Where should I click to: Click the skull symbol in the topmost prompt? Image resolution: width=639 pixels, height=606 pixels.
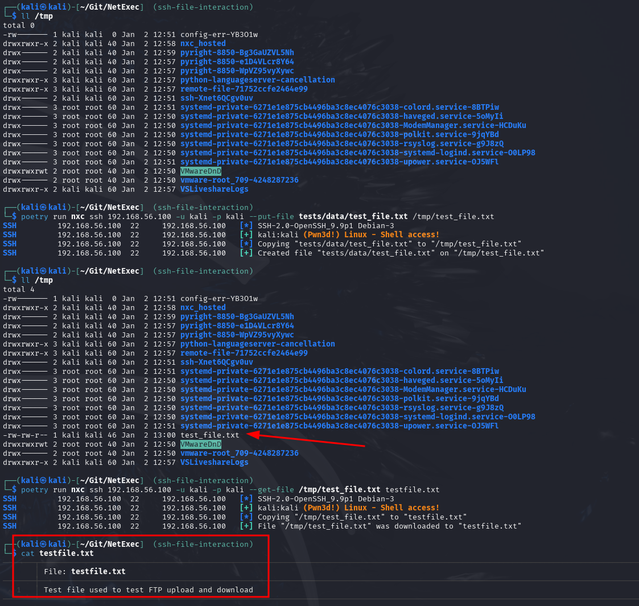(43, 7)
